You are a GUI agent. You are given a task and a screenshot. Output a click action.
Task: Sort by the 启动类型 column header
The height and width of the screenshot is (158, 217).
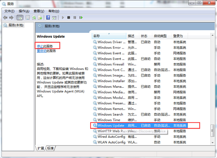pyautogui.click(x=160, y=36)
